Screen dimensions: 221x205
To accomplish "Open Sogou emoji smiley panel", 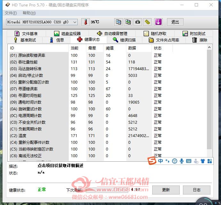I will [175, 161].
